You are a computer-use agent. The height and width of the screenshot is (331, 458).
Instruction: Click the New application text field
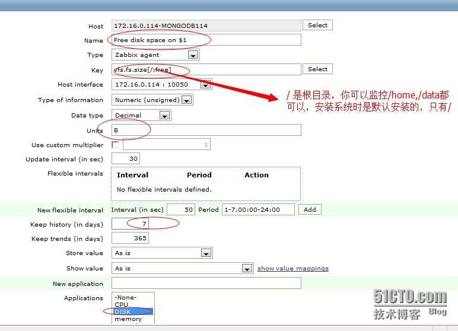coord(206,283)
